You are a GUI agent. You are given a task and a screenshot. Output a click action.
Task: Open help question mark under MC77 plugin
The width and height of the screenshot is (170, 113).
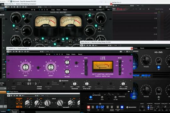click(x=132, y=92)
